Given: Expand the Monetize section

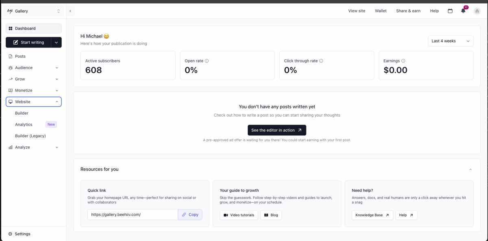Looking at the screenshot, I should click(33, 90).
